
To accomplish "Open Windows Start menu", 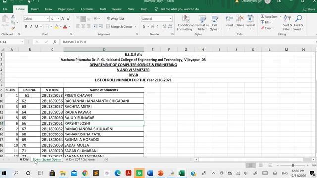I will (4, 173).
